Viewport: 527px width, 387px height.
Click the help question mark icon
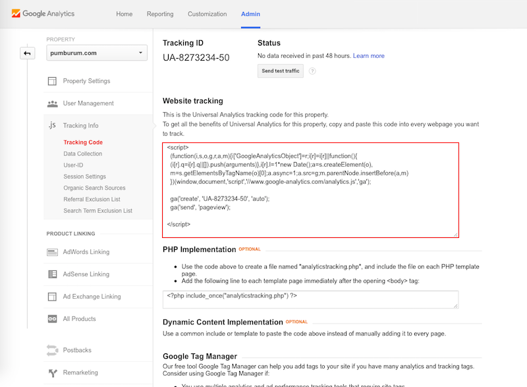(312, 71)
